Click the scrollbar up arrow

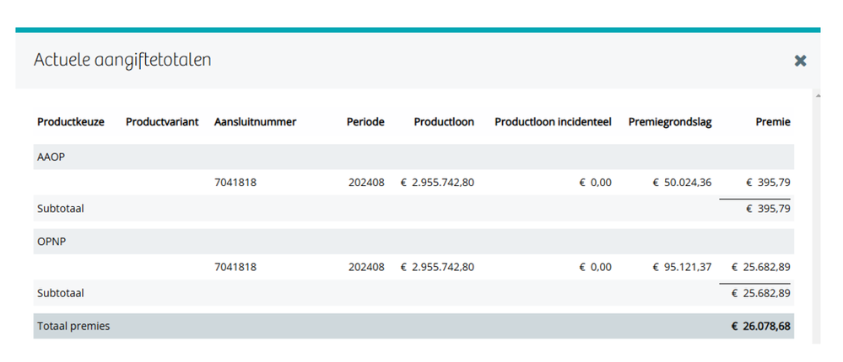[x=817, y=96]
